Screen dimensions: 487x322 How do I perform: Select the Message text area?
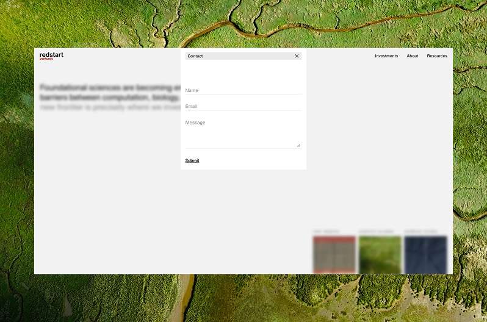(x=242, y=132)
